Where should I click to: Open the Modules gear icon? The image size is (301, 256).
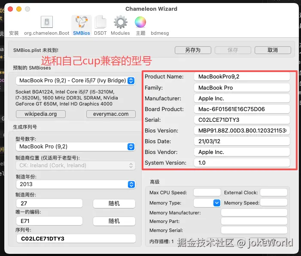tap(120, 22)
